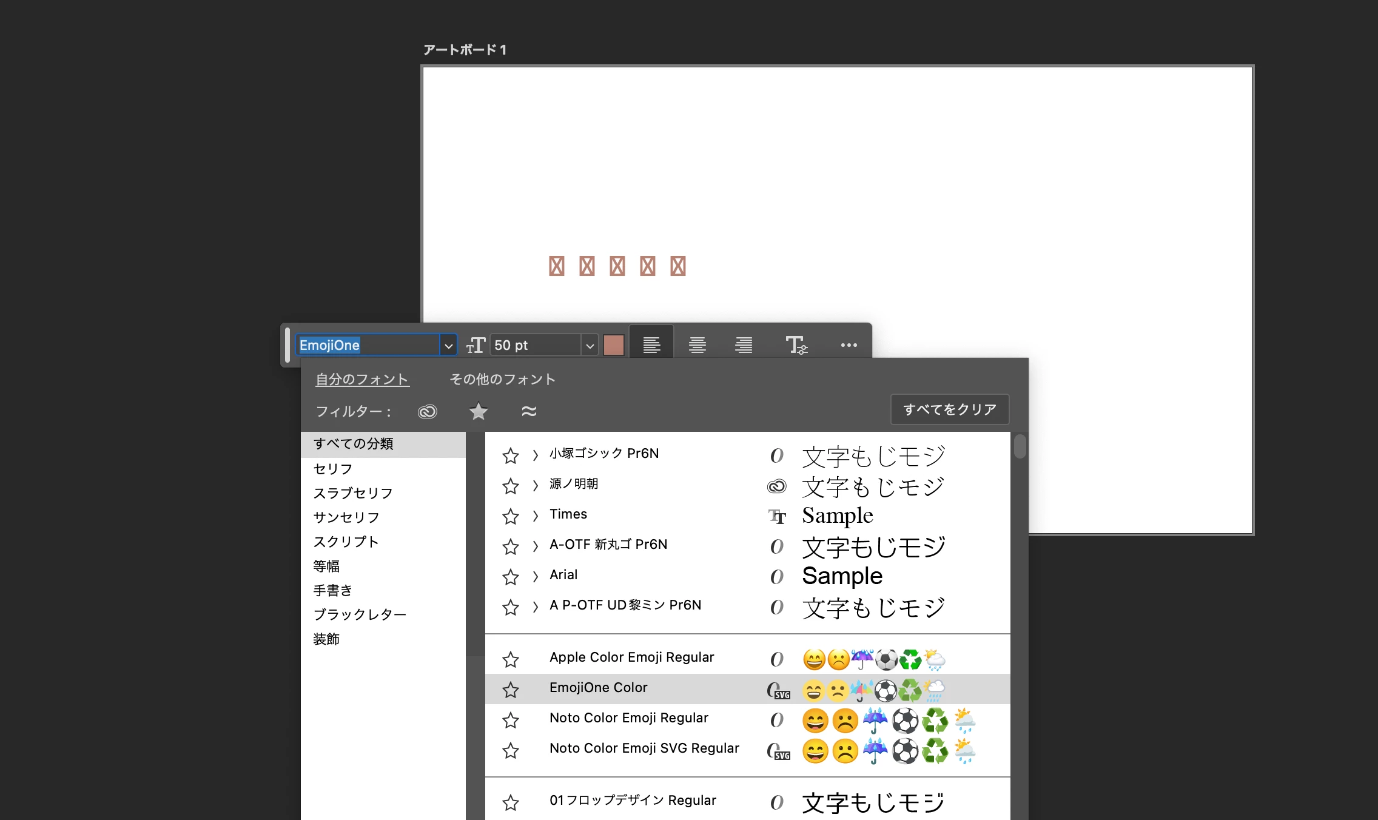Open the font size dropdown arrow
Screen dimensions: 1378x820
(590, 346)
